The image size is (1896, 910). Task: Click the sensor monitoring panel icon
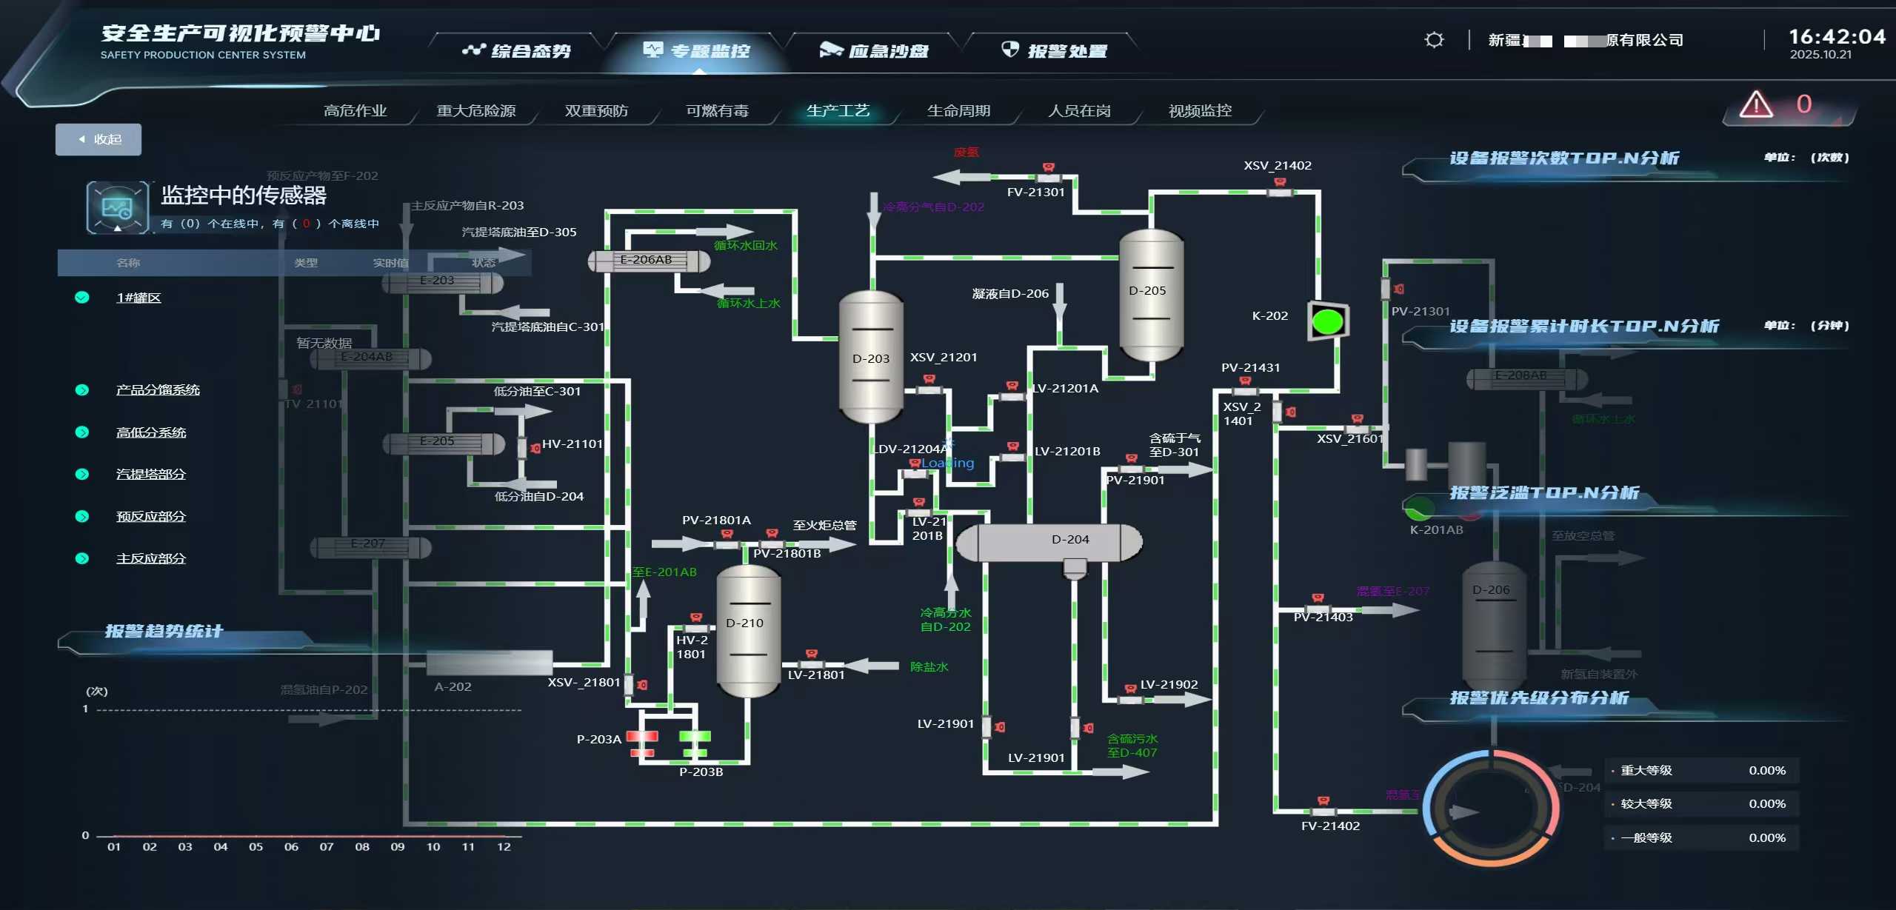117,207
